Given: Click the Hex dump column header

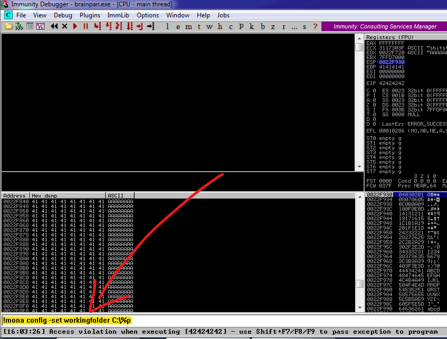Looking at the screenshot, I should coord(68,196).
